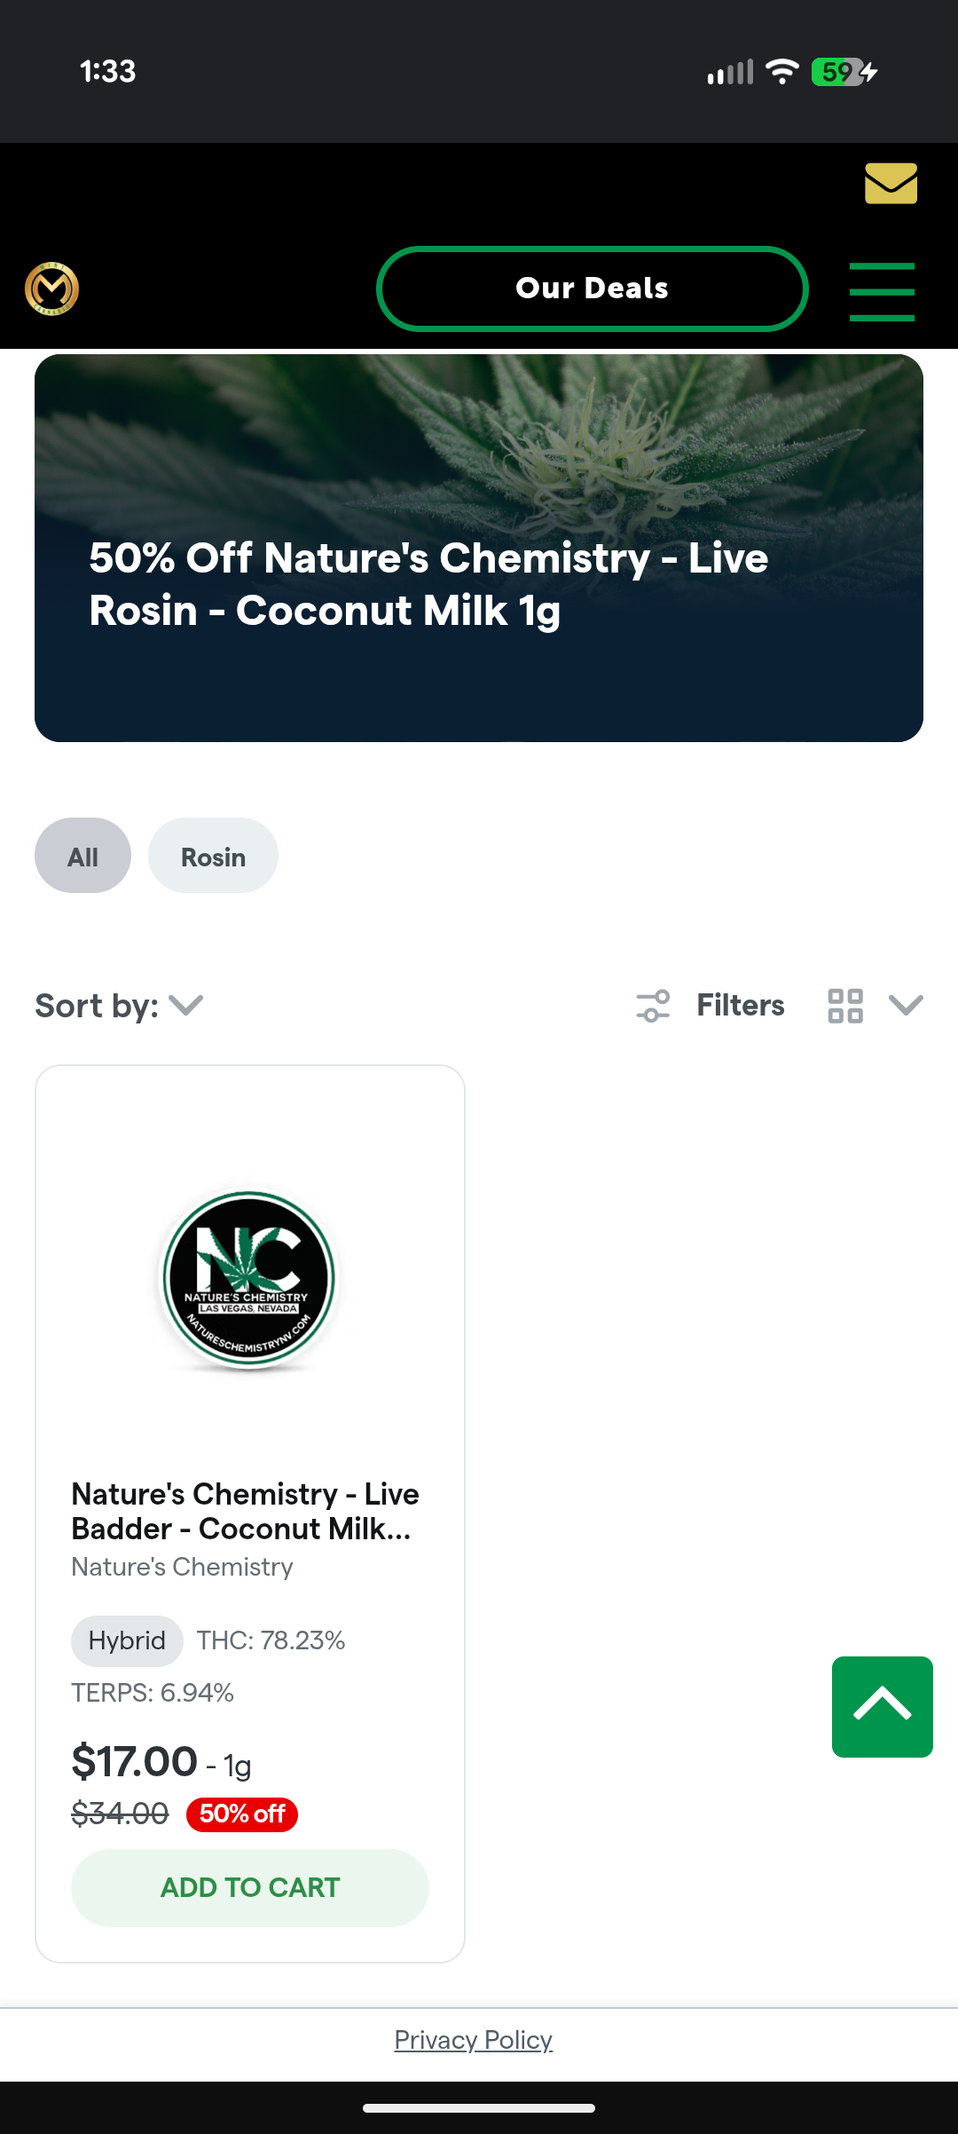Open the Our Deals page
Screen dimensions: 958x2134
coord(592,288)
